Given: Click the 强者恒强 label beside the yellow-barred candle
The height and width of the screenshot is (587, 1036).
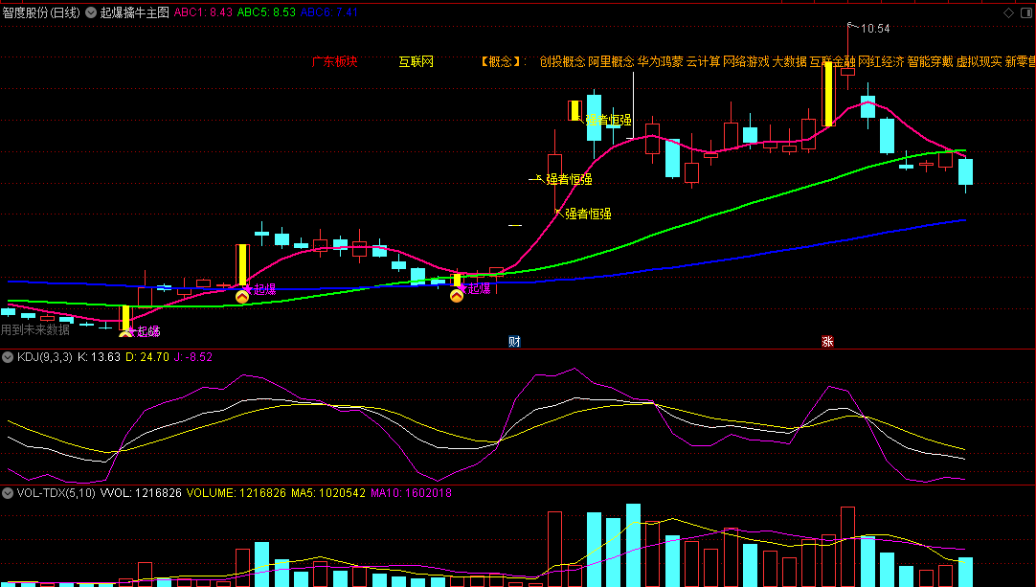Looking at the screenshot, I should tap(609, 120).
